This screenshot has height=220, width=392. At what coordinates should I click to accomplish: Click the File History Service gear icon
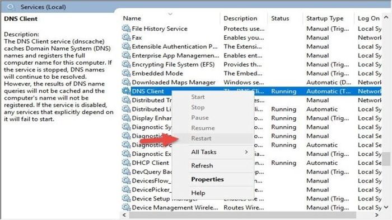point(126,28)
